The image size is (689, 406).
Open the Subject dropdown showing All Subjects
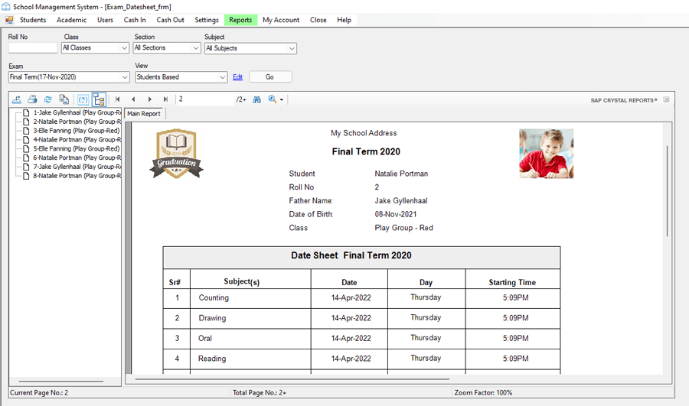tap(250, 48)
